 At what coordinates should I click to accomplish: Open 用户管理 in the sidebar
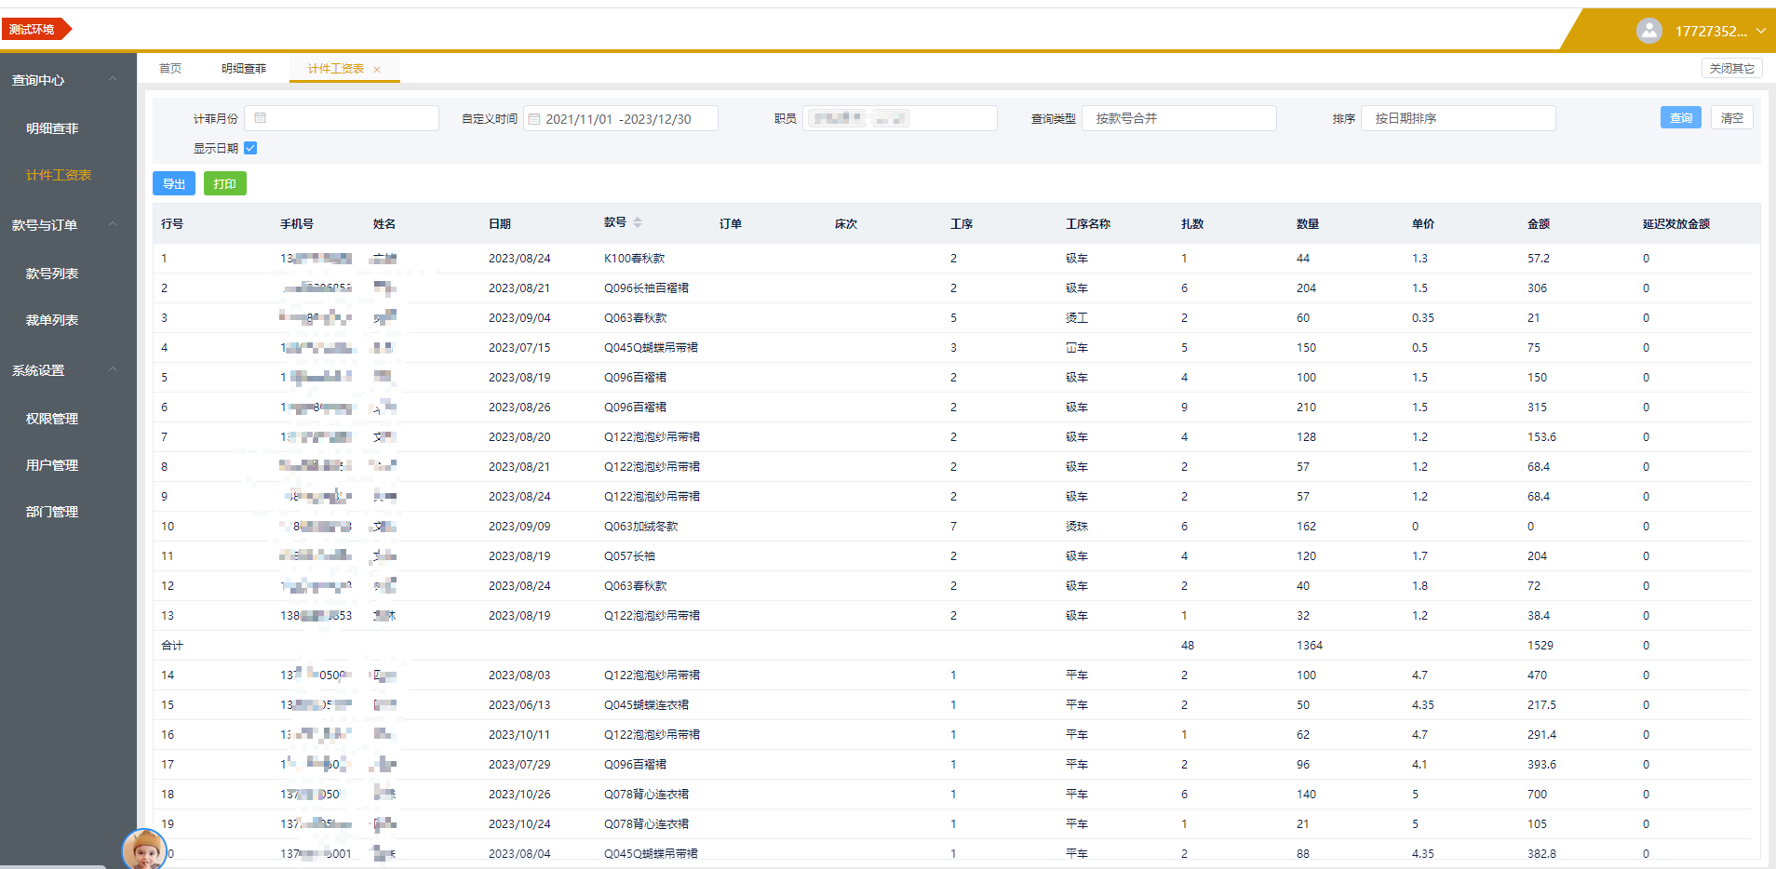pos(52,465)
